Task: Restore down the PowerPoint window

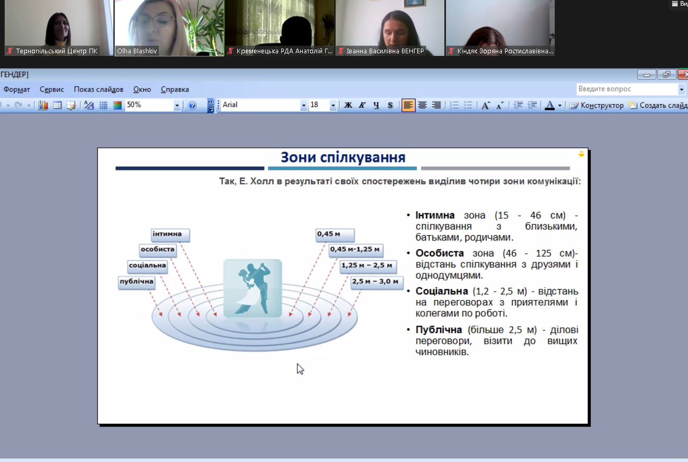Action: click(x=667, y=75)
